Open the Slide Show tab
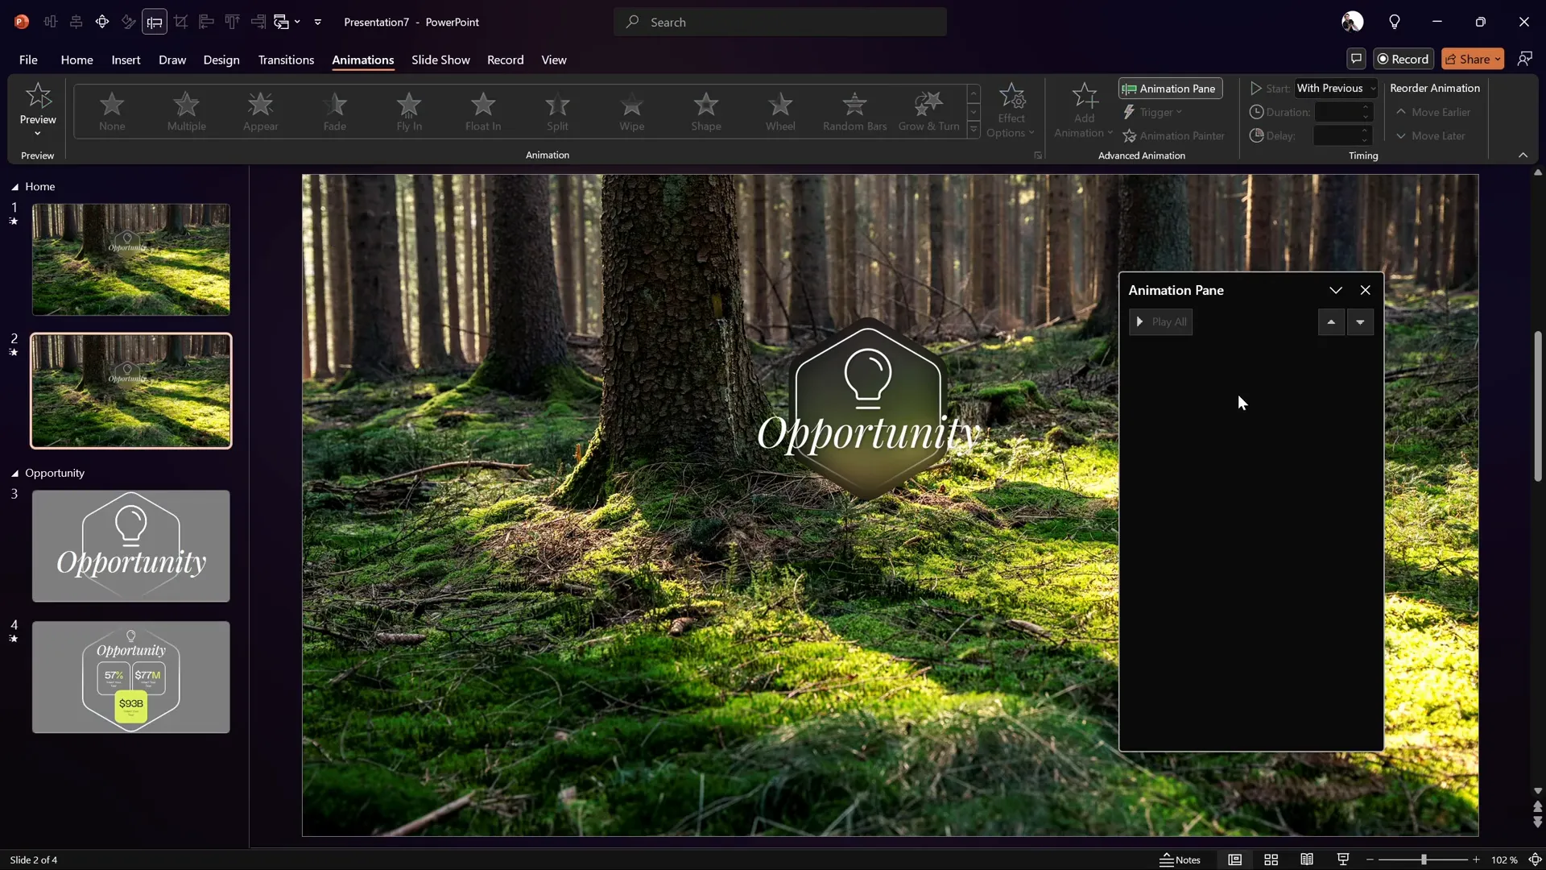Image resolution: width=1546 pixels, height=870 pixels. 440,60
